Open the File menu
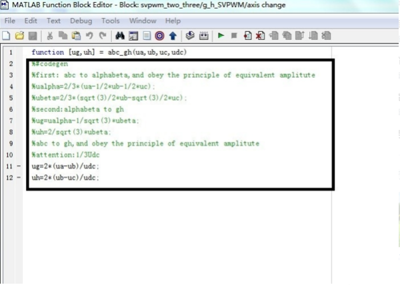Image resolution: width=400 pixels, height=285 pixels. coord(10,21)
